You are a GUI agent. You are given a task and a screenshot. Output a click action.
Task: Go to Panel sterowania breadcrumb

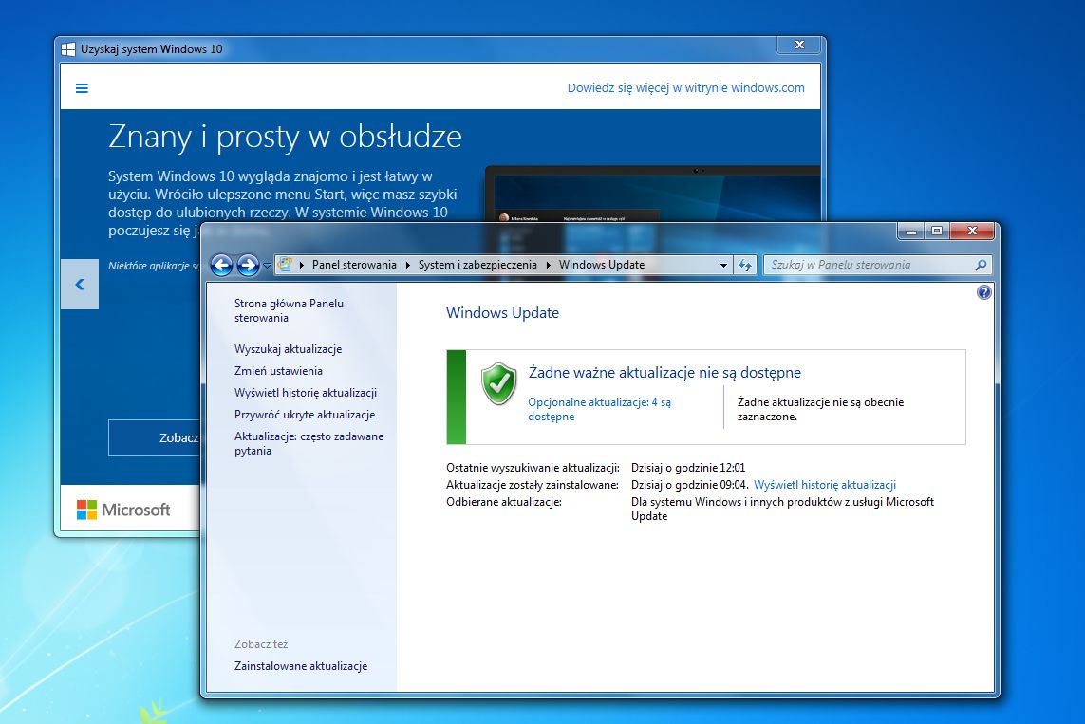pos(354,265)
